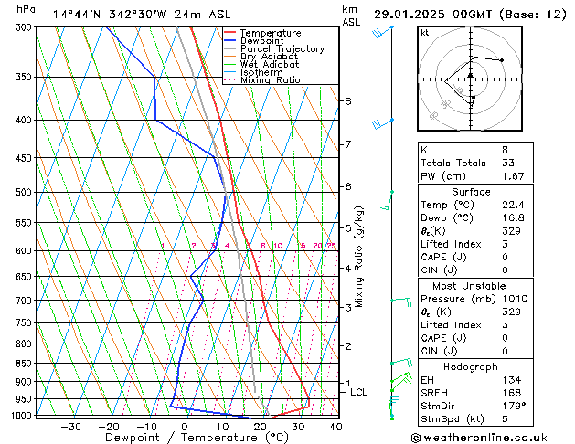Click the Parcel Trajectory legend label
Viewport: 575px width, 444px height.
[x=282, y=48]
